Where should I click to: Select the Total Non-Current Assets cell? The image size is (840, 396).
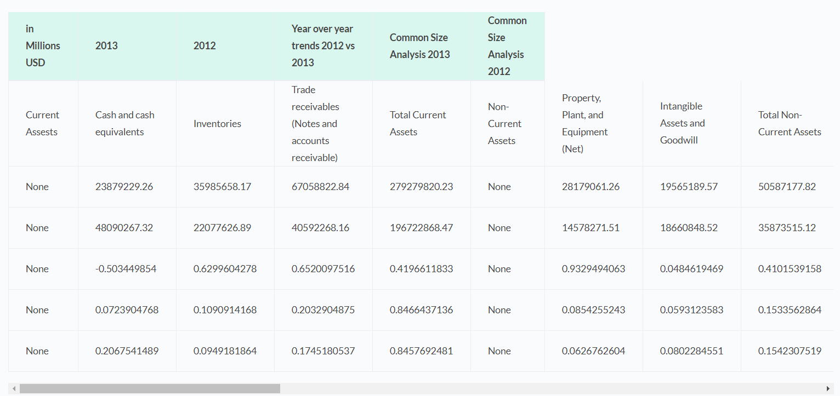790,123
